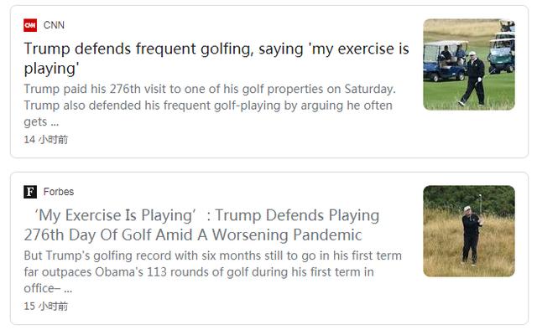The height and width of the screenshot is (330, 537).
Task: Click the black Forbes F logo icon
Action: point(30,192)
